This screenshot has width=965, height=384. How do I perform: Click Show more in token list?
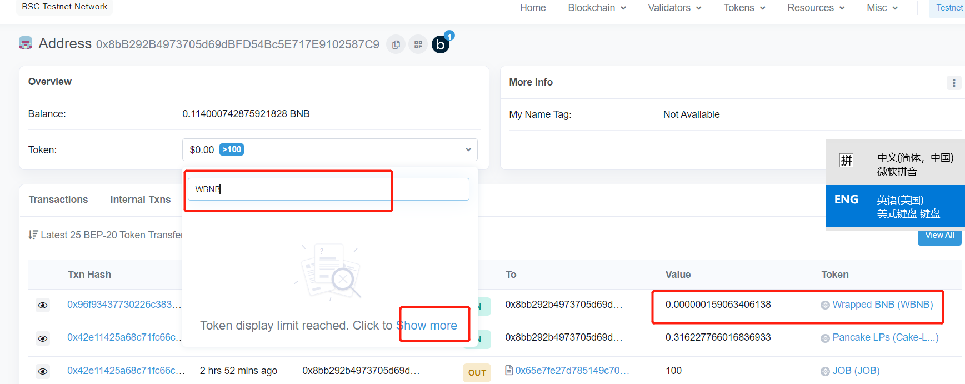[427, 326]
